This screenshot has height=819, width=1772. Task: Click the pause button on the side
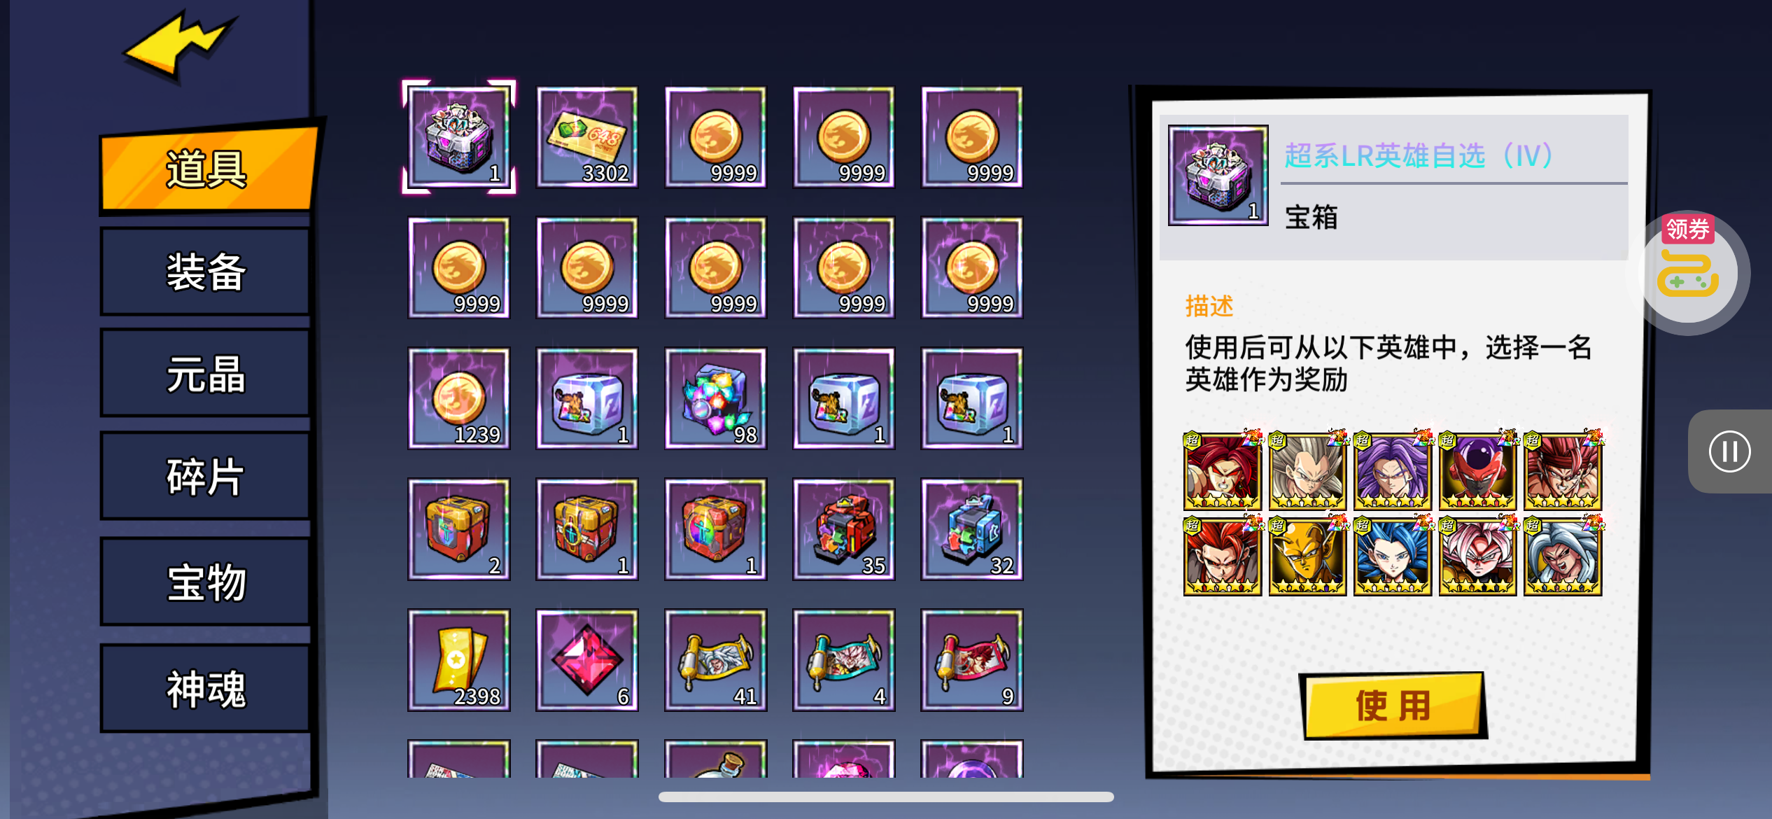tap(1729, 451)
